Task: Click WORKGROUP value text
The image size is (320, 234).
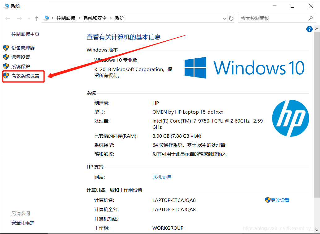Action: coord(168,228)
